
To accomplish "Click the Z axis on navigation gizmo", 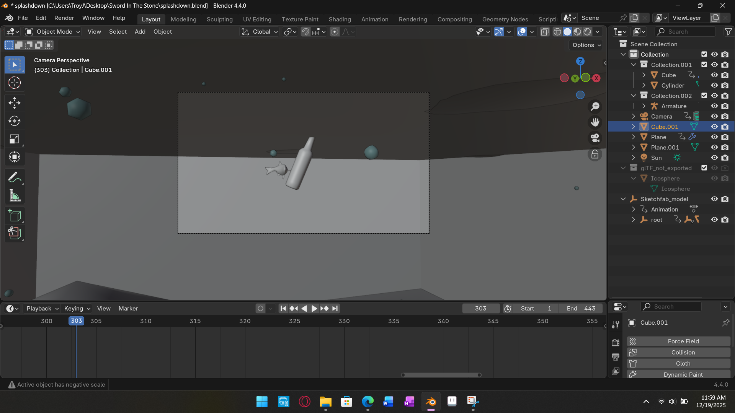I will (580, 61).
